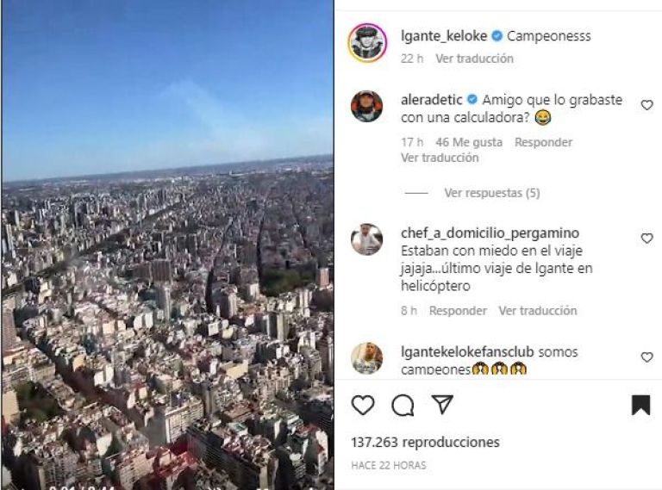
Task: Like chef_a_domicilio_pergamino's comment heart
Action: coord(646,239)
